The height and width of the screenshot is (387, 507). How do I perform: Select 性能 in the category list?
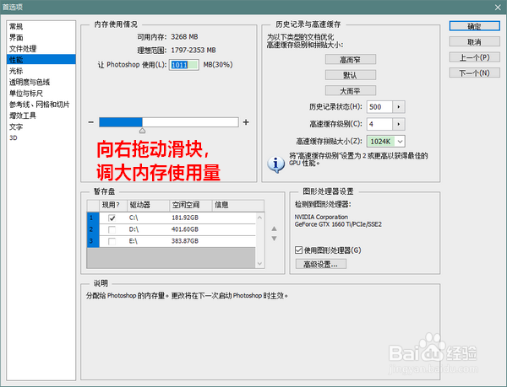(x=41, y=60)
